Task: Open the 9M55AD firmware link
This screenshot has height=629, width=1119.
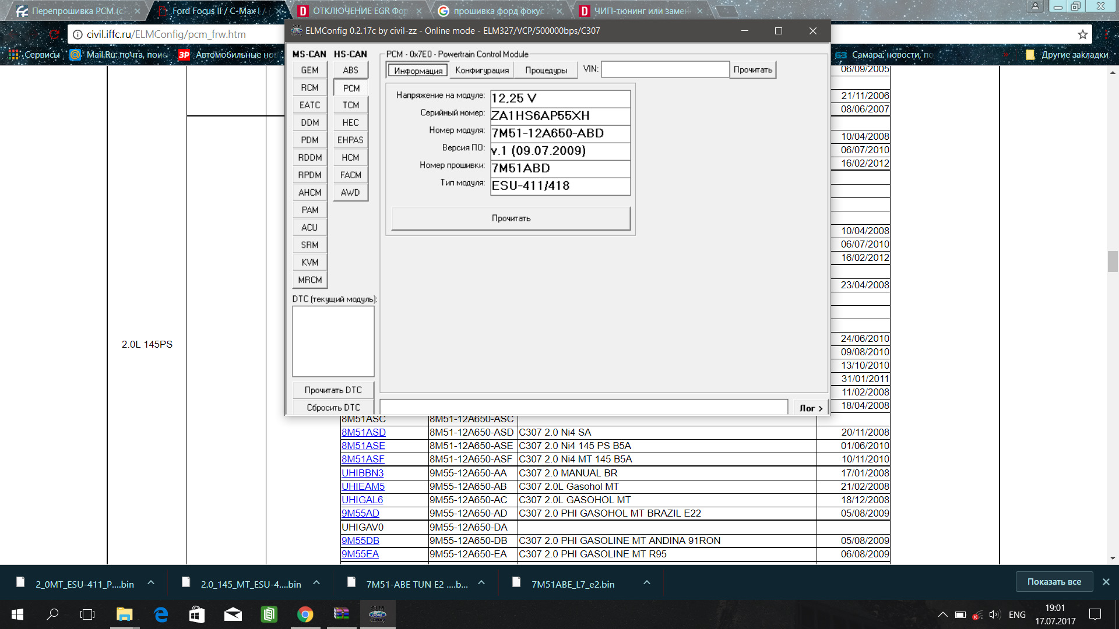Action: click(360, 513)
